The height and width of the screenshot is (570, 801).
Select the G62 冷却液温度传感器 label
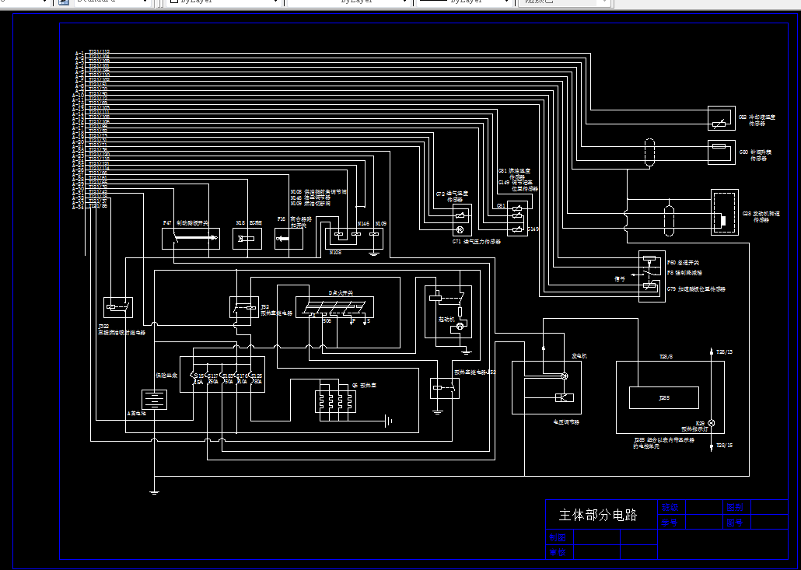(x=757, y=120)
